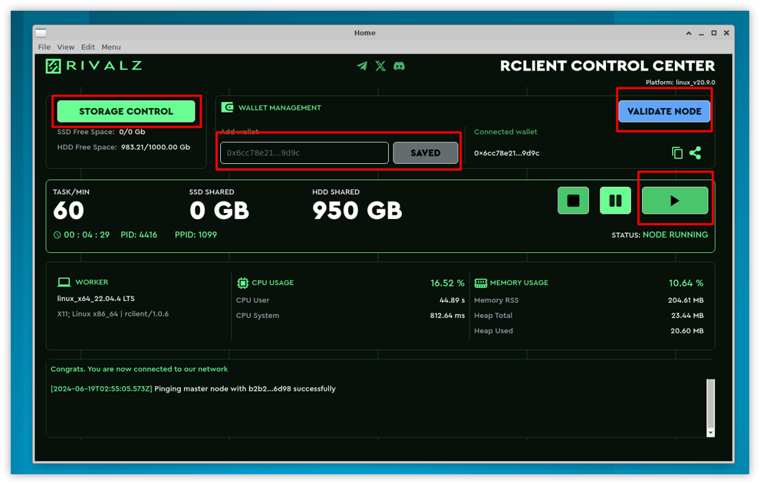Click the SSD Free Space value 0/0 Gb

pos(132,132)
